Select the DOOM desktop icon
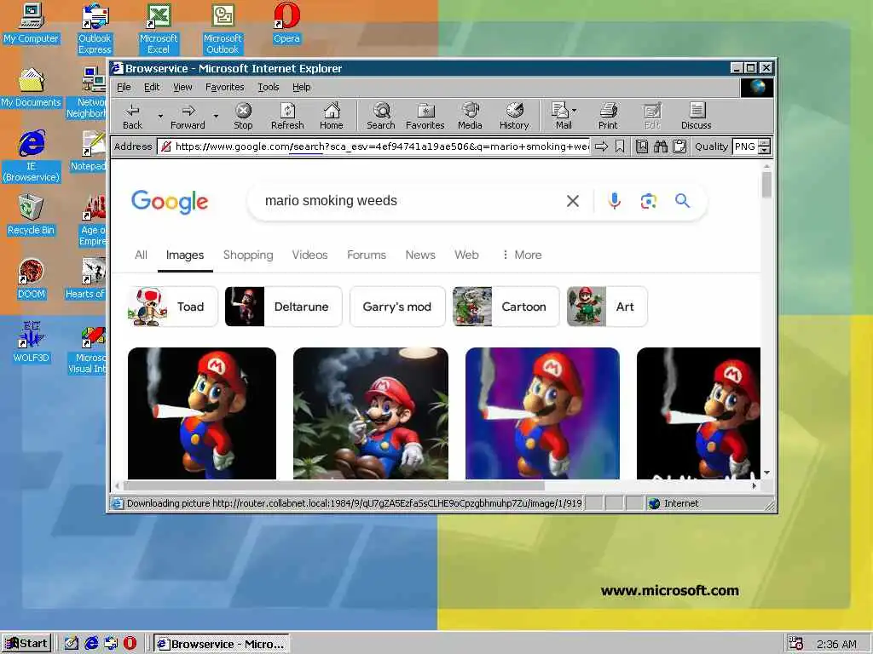Viewport: 873px width, 654px height. click(x=32, y=278)
